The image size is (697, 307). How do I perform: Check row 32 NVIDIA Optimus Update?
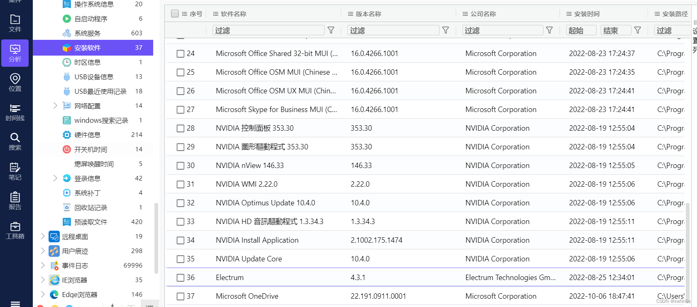click(180, 203)
